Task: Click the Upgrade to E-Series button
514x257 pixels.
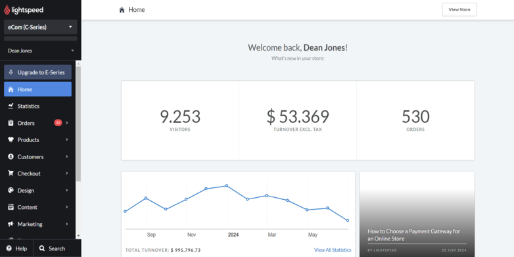Action: tap(37, 72)
